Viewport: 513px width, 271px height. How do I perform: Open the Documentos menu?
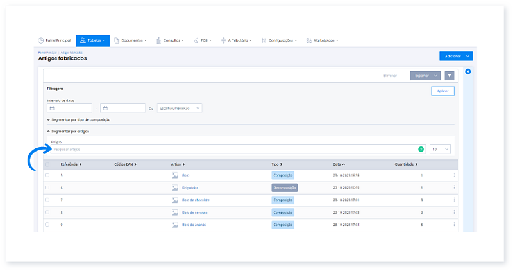(x=130, y=40)
